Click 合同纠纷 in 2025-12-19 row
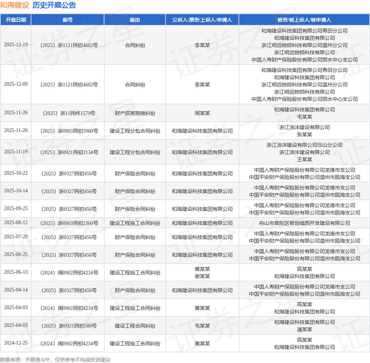The width and height of the screenshot is (370, 363). (x=135, y=45)
